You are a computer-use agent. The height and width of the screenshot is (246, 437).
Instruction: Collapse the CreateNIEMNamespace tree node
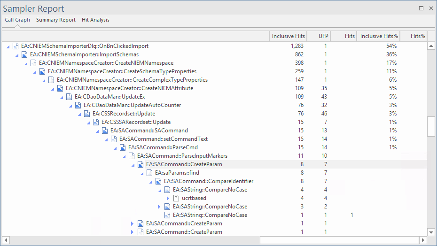click(x=26, y=63)
